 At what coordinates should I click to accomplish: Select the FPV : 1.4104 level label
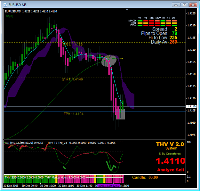(74, 114)
